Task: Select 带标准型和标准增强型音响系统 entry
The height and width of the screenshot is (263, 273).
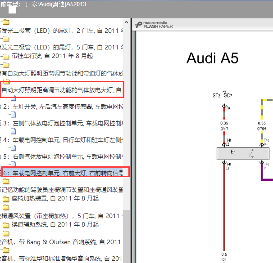Action: tap(61, 259)
